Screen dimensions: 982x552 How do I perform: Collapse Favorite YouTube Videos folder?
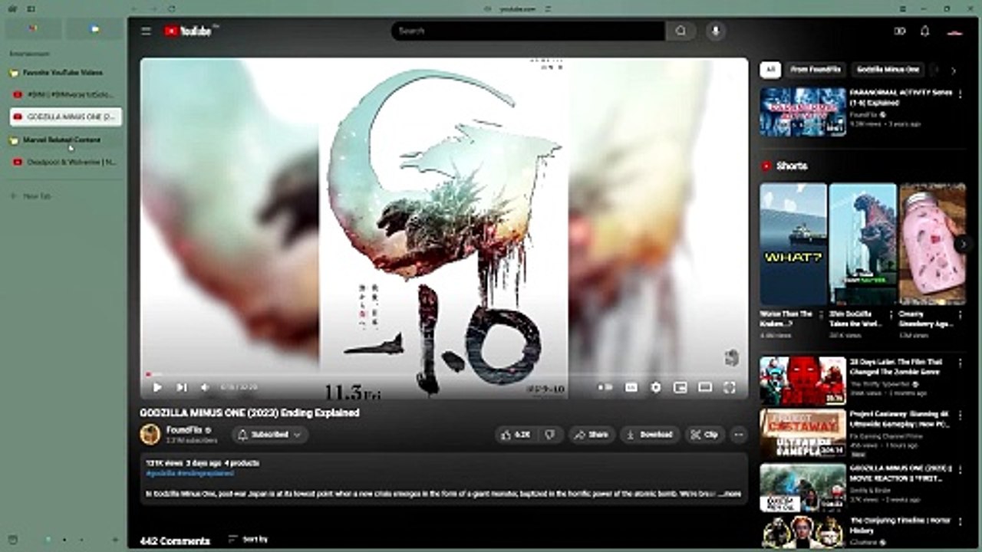coord(62,73)
